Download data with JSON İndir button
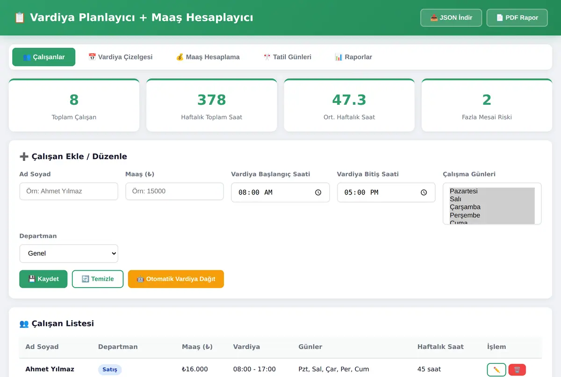 451,18
